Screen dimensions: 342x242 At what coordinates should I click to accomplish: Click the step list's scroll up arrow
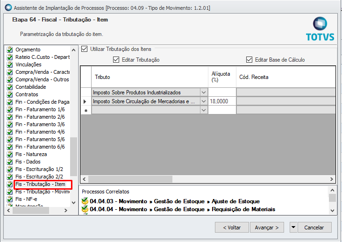[x=74, y=50]
